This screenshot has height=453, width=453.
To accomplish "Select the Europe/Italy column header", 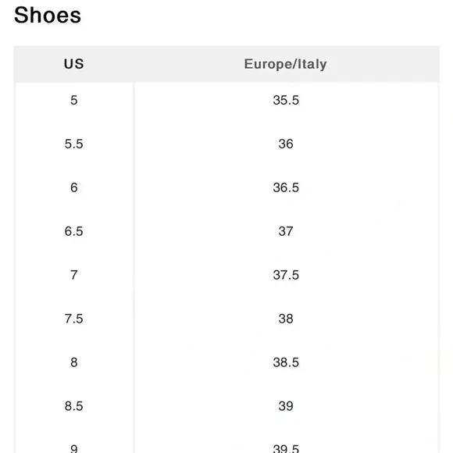I will point(285,64).
